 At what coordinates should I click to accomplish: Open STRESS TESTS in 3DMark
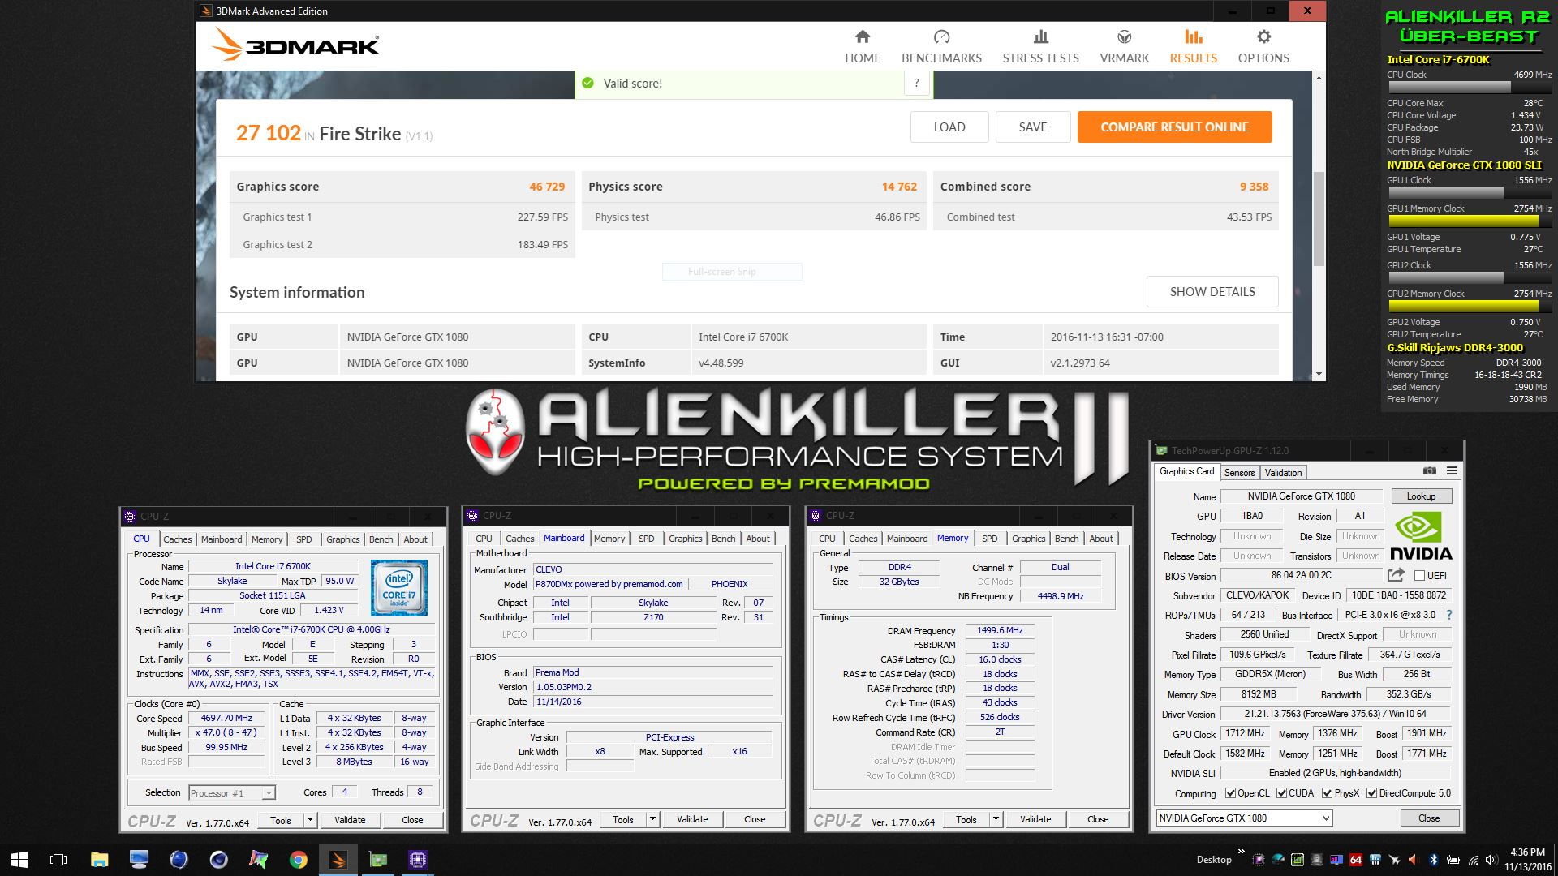click(1040, 47)
